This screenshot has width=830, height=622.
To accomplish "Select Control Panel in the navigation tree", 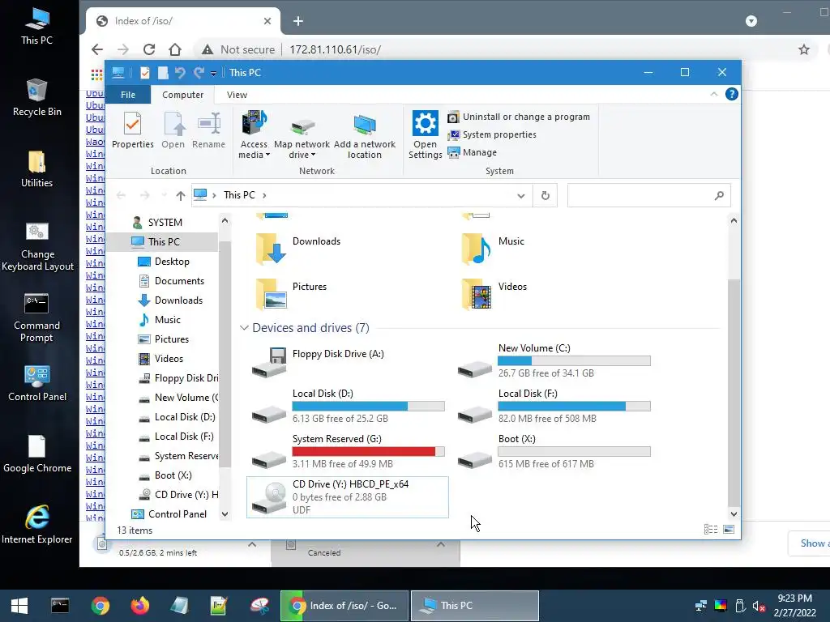I will coord(177,514).
